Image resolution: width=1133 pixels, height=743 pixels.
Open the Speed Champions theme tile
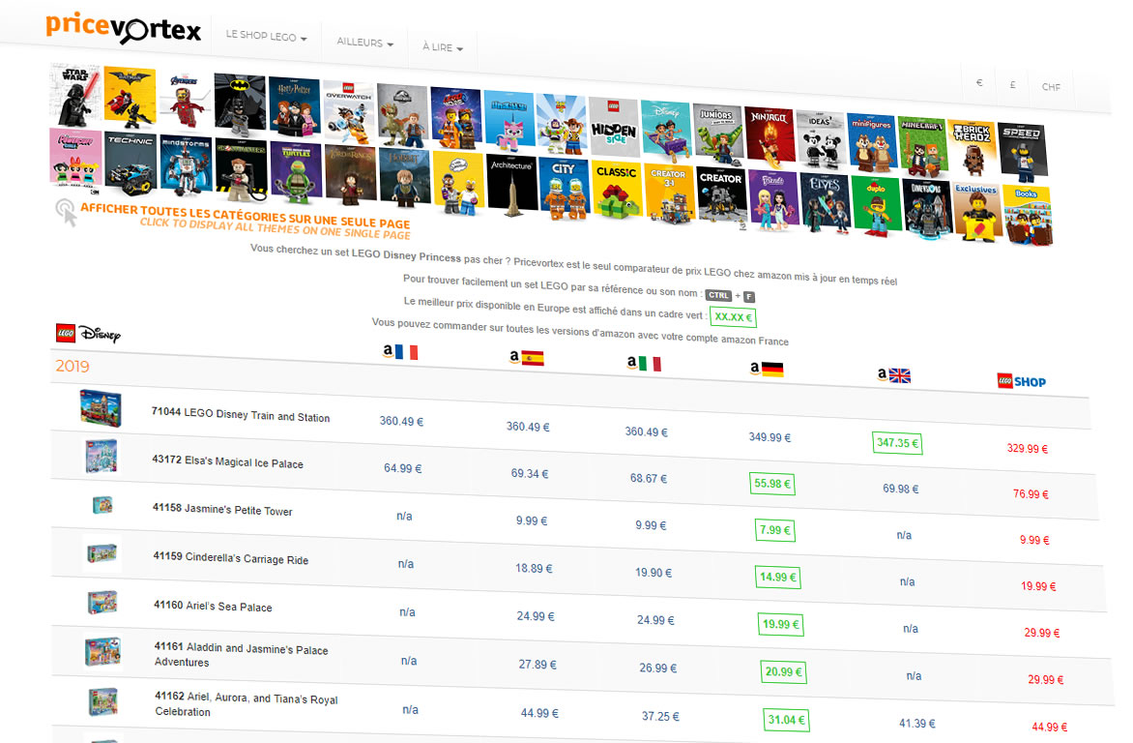1021,150
